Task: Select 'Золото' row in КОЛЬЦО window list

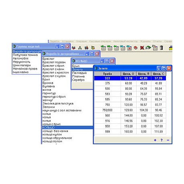Action: coord(82,70)
